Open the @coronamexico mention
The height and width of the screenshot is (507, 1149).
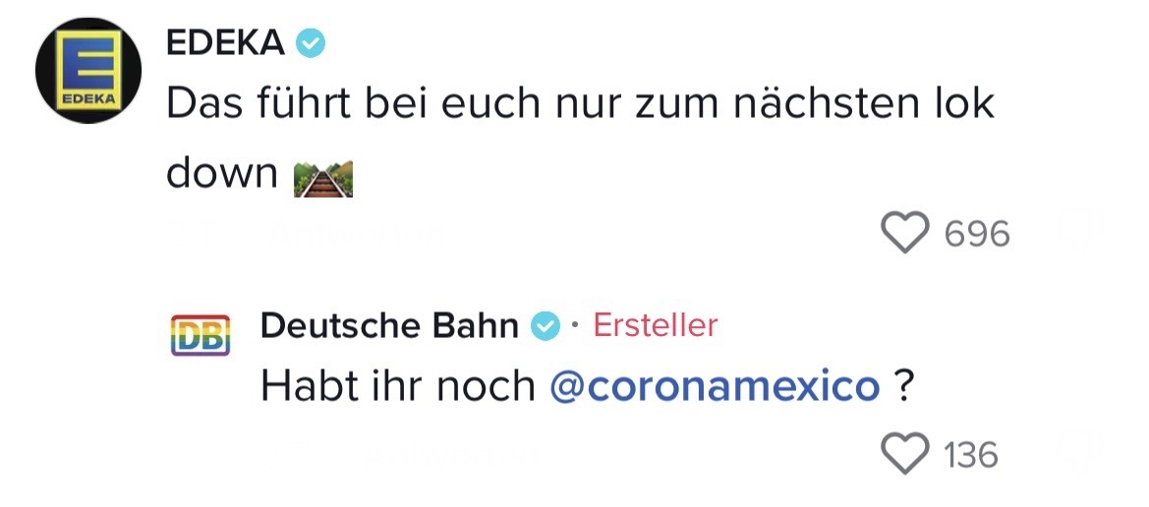pos(715,386)
